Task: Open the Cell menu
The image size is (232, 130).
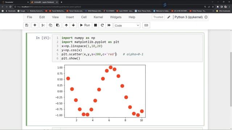Action: pyautogui.click(x=84, y=17)
